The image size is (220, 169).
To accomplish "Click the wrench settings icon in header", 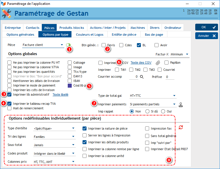I will (7, 13).
